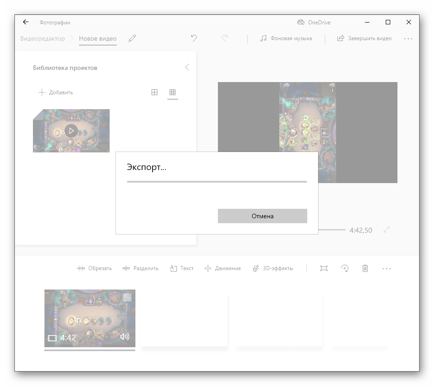Click the pencil icon to rename video
Image resolution: width=434 pixels, height=386 pixels.
tap(132, 39)
